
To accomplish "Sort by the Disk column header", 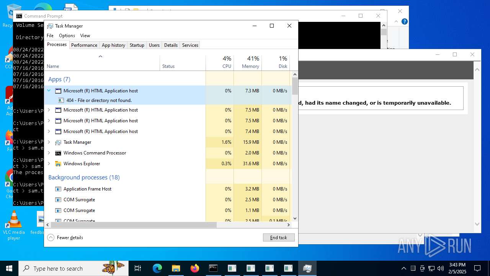I will 276,62.
